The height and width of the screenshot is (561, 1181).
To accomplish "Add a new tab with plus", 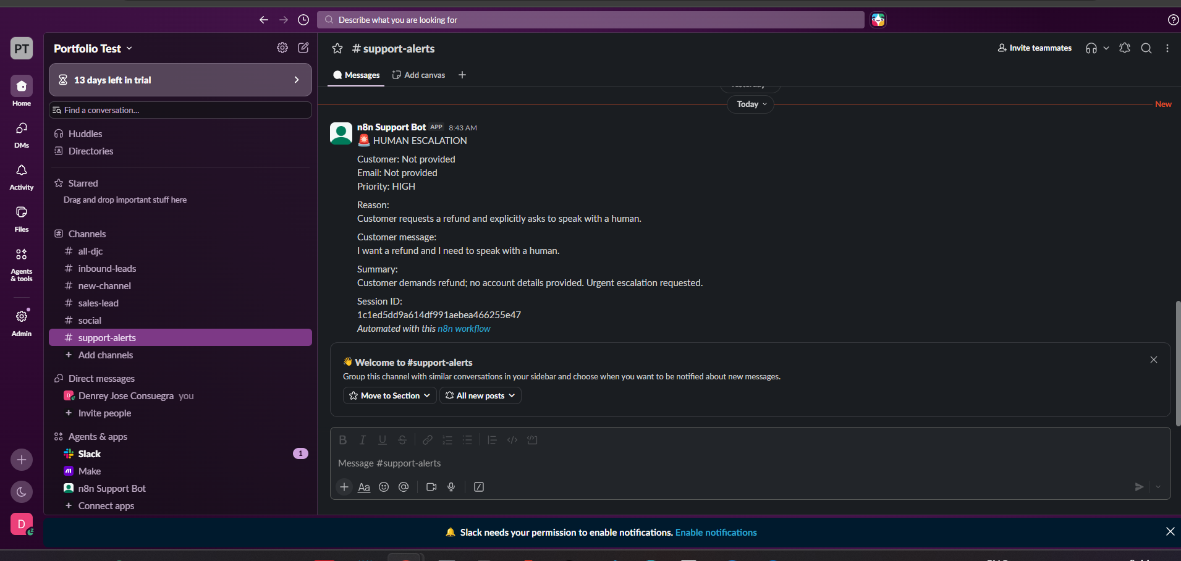I will click(x=462, y=75).
